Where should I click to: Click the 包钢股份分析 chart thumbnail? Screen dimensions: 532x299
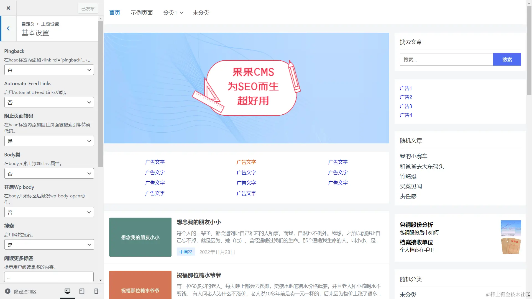pos(511,228)
